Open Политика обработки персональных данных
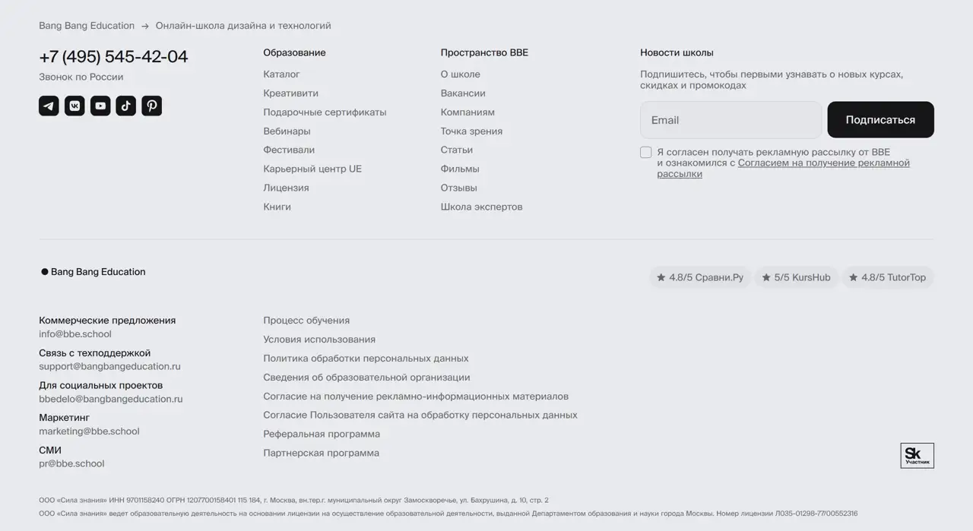973x531 pixels. 366,359
